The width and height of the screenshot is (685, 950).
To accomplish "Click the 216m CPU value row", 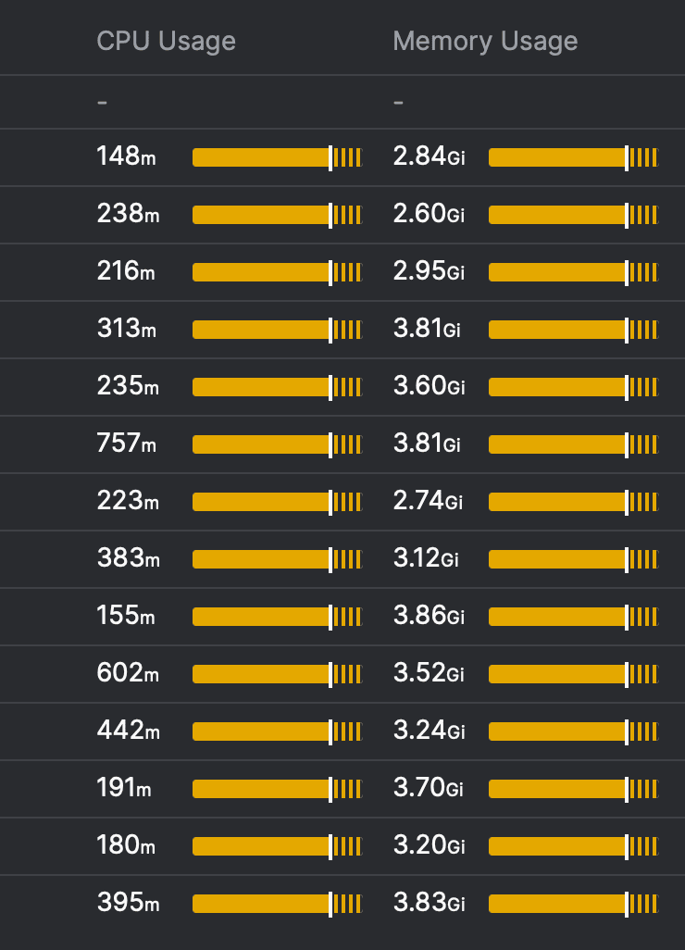I will (125, 272).
